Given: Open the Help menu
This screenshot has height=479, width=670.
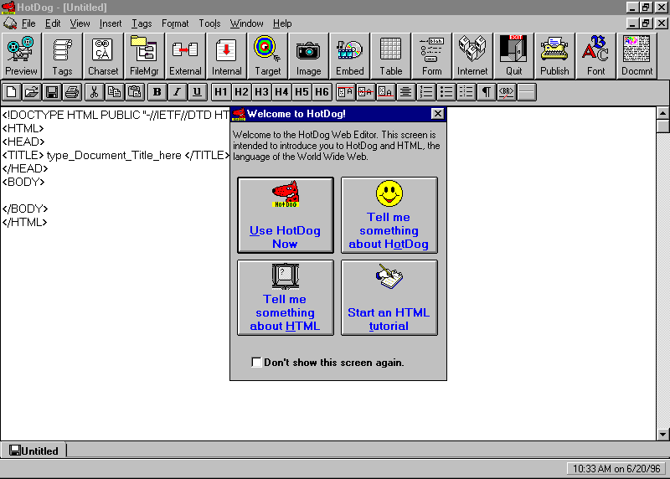Looking at the screenshot, I should tap(282, 23).
